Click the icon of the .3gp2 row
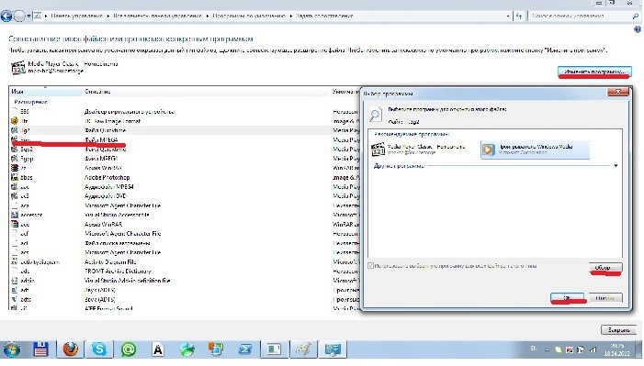The width and height of the screenshot is (644, 366). (x=15, y=150)
